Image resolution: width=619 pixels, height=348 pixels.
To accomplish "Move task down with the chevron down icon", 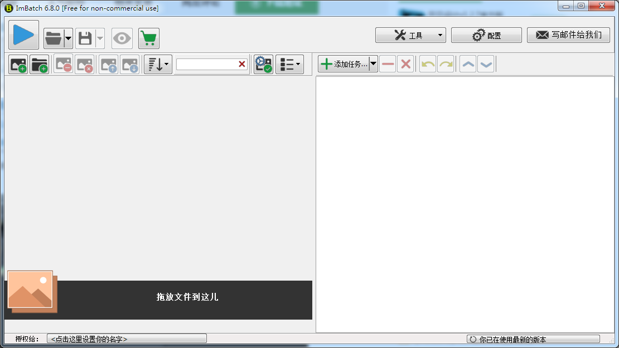I will coord(486,64).
